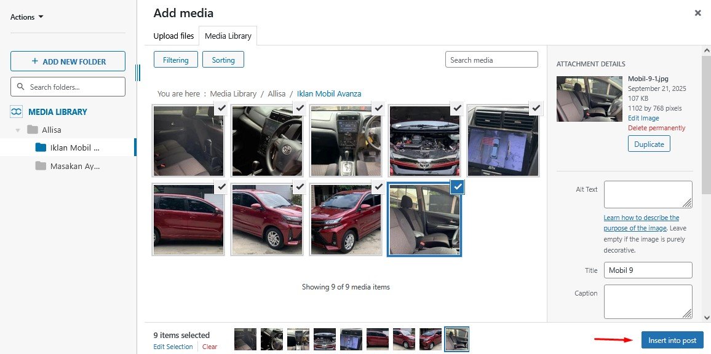Viewport: 711px width, 354px height.
Task: Switch to the Upload files tab
Action: [x=173, y=36]
